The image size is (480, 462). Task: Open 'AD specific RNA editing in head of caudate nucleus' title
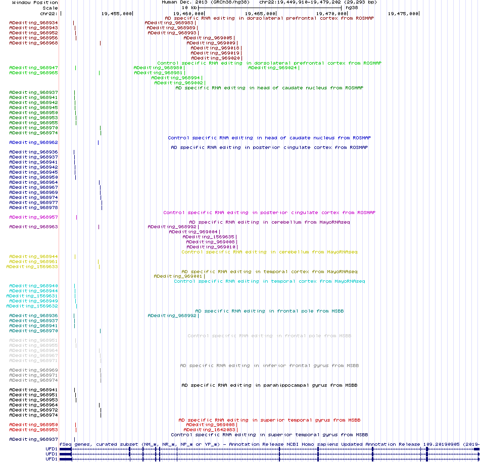click(x=269, y=88)
